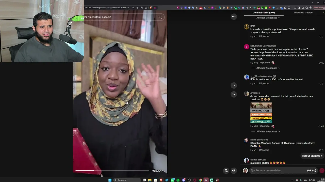Image resolution: width=325 pixels, height=182 pixels.
Task: Click the translate page icon in address bar
Action: coord(133,8)
